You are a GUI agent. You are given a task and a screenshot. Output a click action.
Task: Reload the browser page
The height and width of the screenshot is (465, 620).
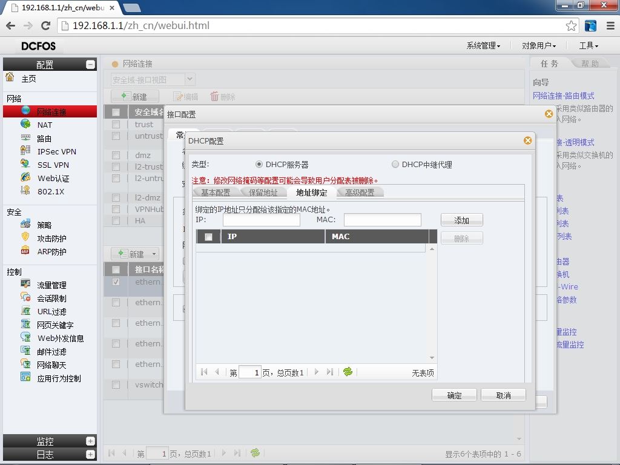(45, 25)
